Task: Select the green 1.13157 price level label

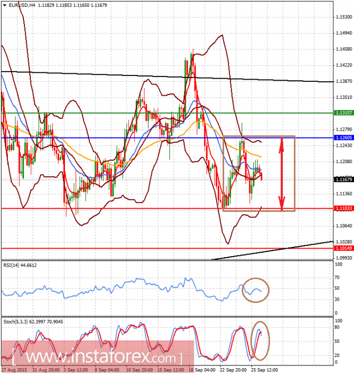Action: pos(344,113)
